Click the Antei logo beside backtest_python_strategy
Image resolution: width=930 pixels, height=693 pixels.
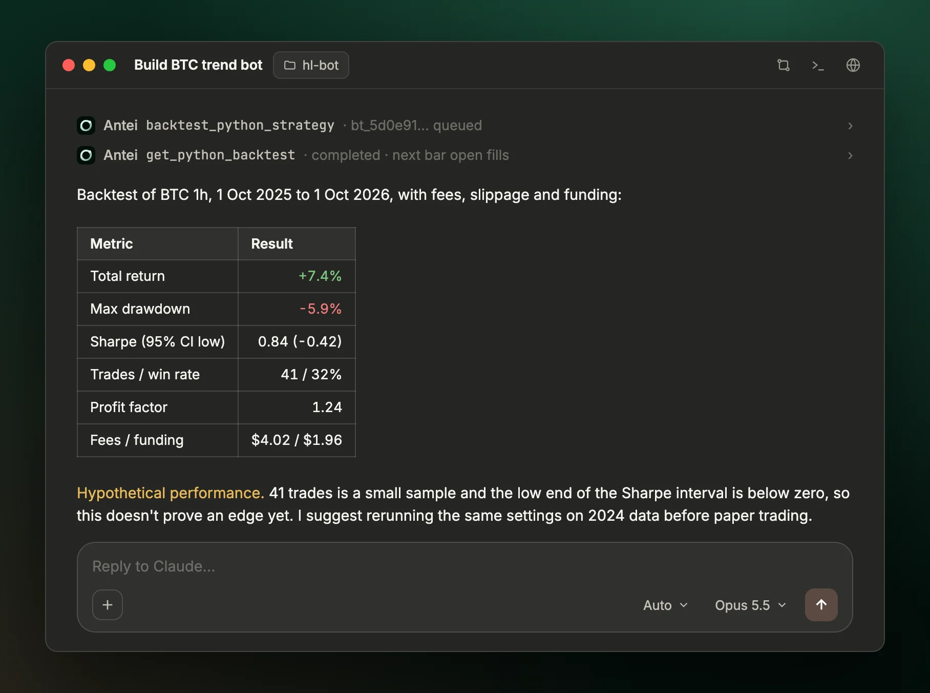point(86,126)
